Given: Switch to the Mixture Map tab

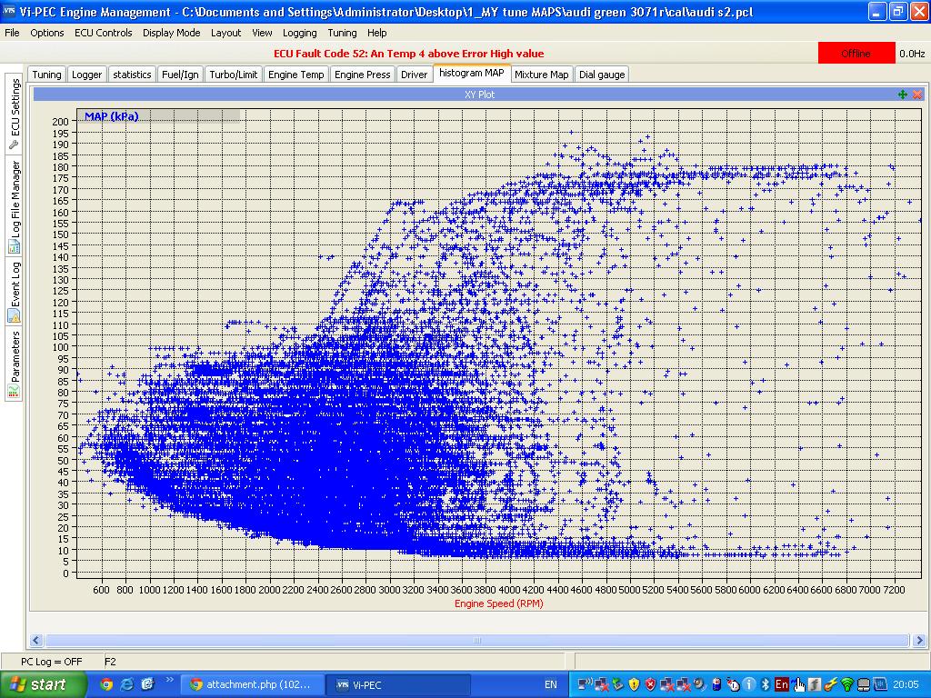Looking at the screenshot, I should coord(541,75).
